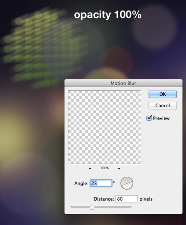Focus the Distance pixels input field

click(x=127, y=199)
